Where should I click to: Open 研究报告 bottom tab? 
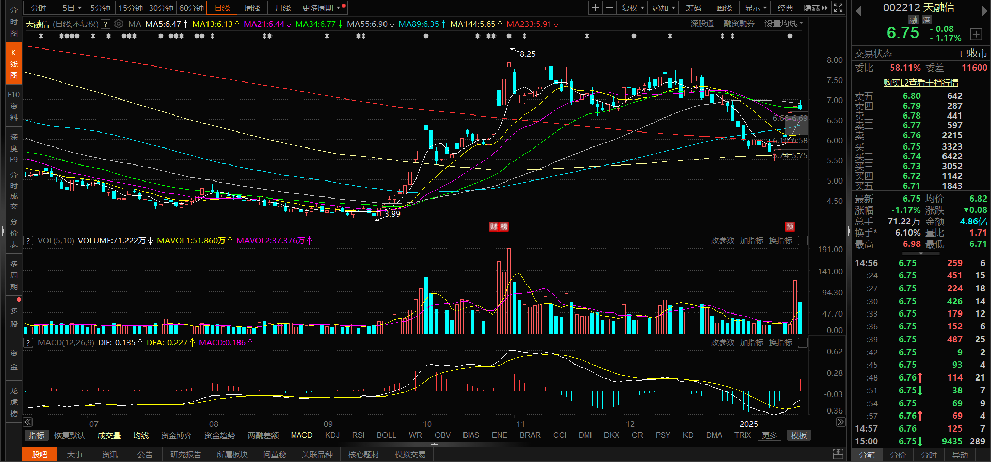click(186, 454)
